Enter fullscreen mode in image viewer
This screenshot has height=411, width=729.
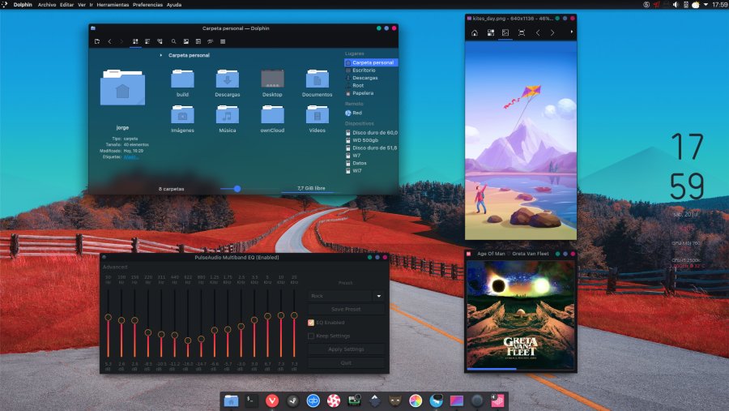coord(522,33)
